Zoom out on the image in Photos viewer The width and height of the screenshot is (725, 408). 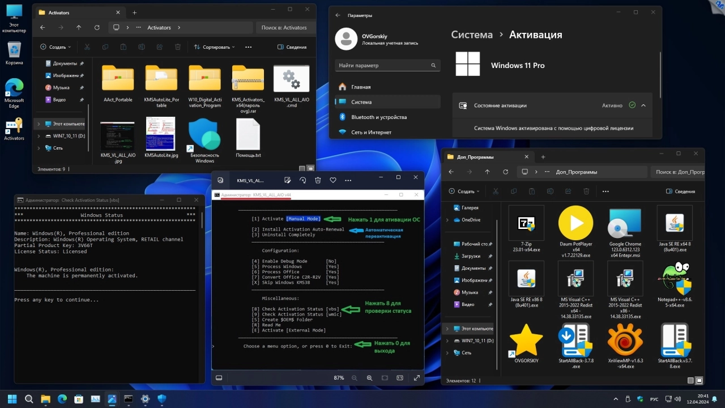[355, 377]
